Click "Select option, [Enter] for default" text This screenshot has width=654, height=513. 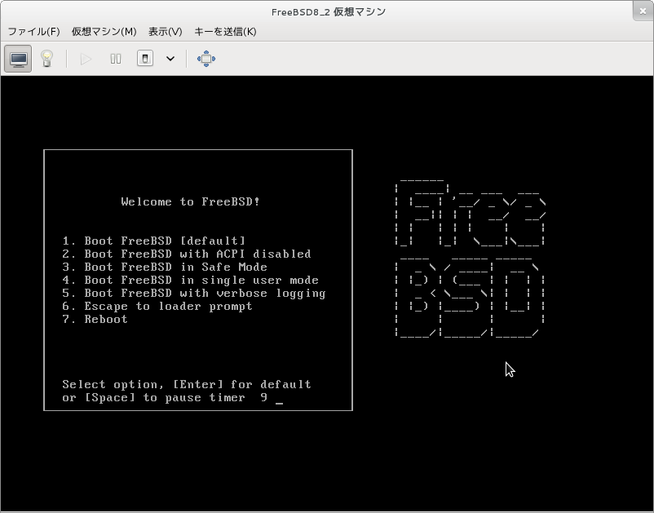point(187,384)
